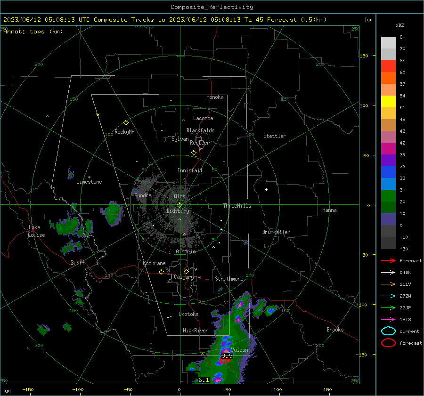
Task: Click the white 04DK track arrow
Action: [388, 273]
